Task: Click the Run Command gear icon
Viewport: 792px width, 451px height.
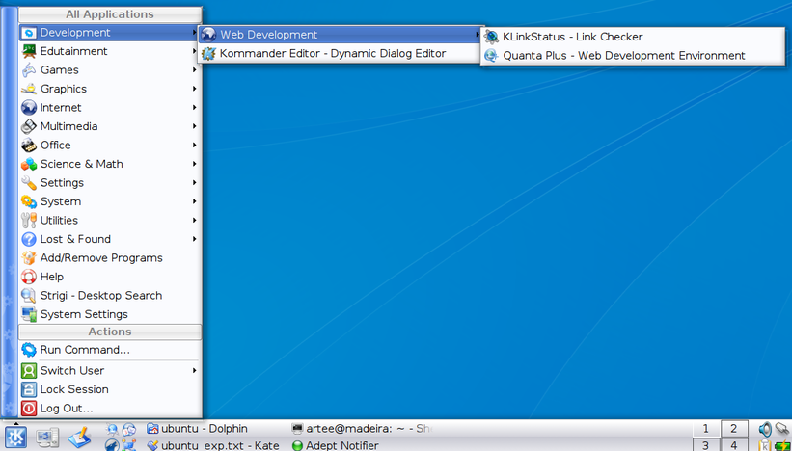Action: [x=29, y=350]
